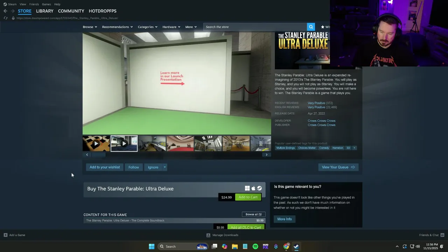Select the red carpet room screenshot thumbnail
Image resolution: width=448 pixels, height=252 pixels.
pyautogui.click(x=180, y=143)
